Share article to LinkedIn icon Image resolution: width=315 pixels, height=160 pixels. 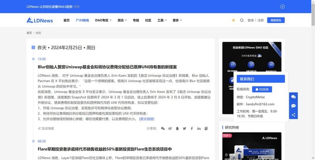198,128
